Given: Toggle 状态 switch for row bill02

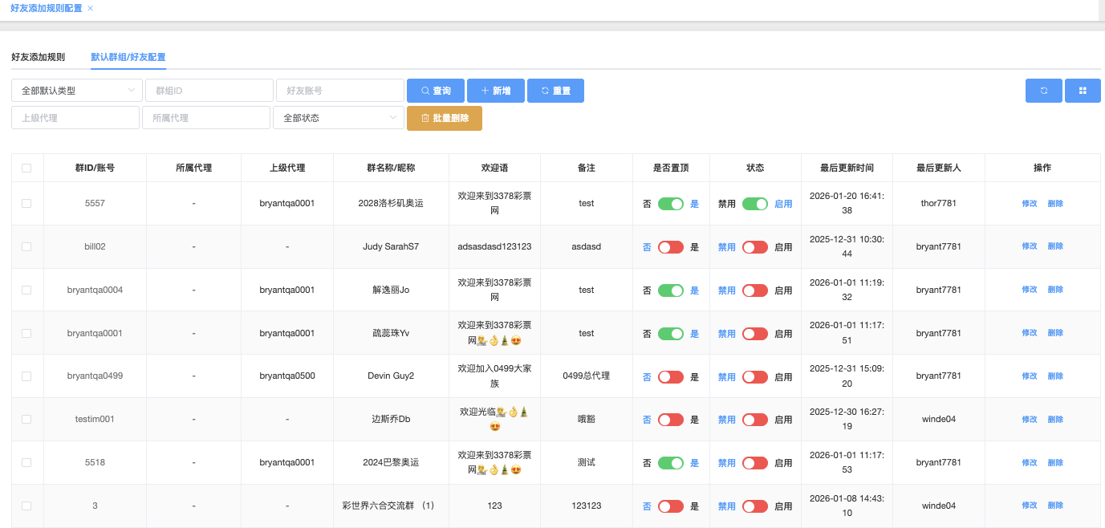Looking at the screenshot, I should tap(754, 247).
